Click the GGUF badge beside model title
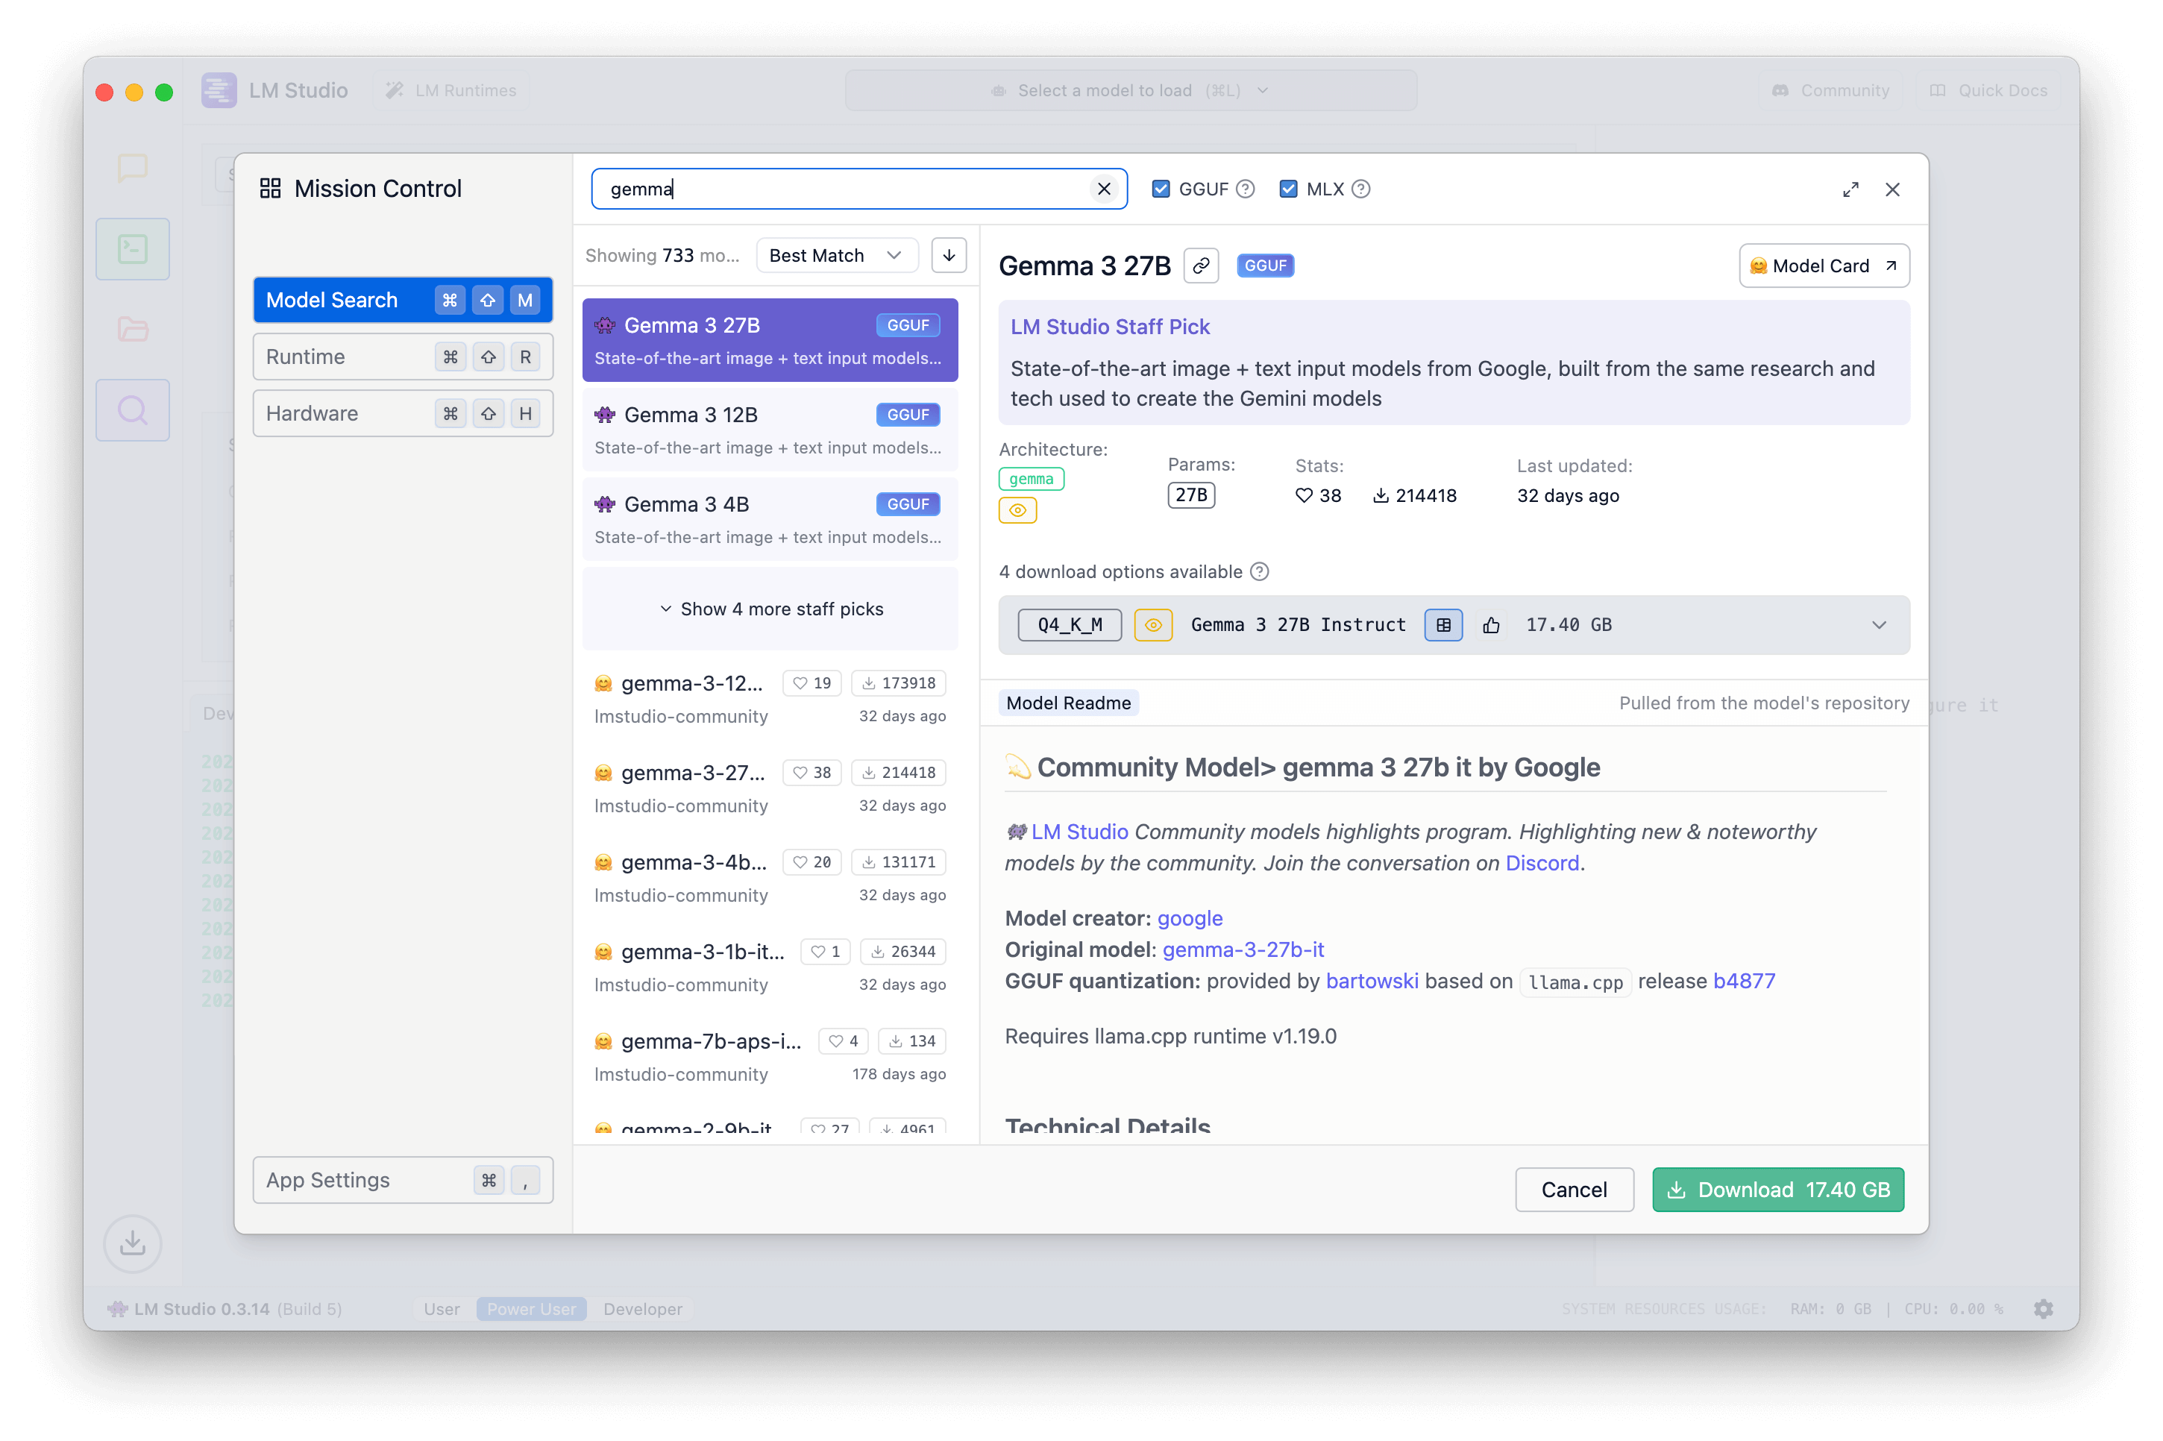 click(1264, 266)
